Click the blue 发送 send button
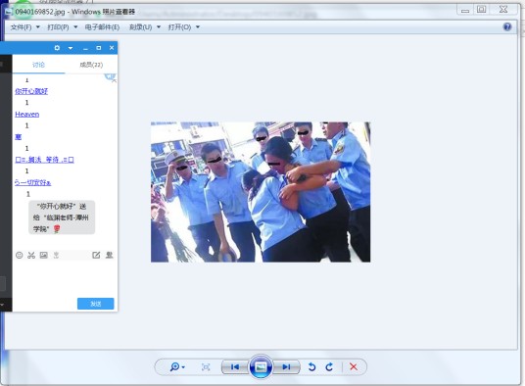This screenshot has width=525, height=386. click(x=96, y=304)
